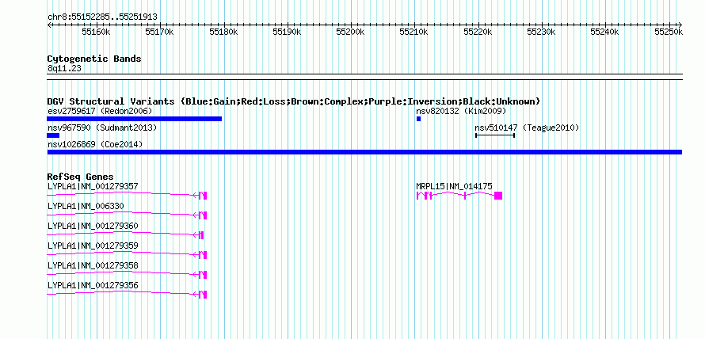Open the nsv967590 (Sudmant2013) variant label
Image resolution: width=705 pixels, height=339 pixels.
102,128
